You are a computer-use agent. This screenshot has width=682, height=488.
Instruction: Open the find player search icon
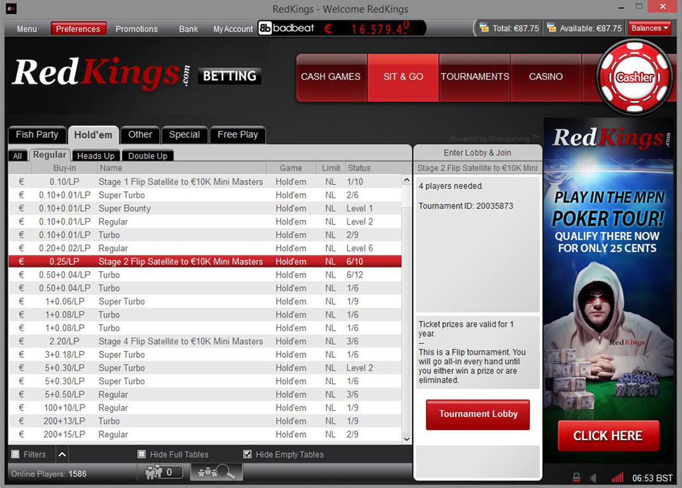point(216,472)
